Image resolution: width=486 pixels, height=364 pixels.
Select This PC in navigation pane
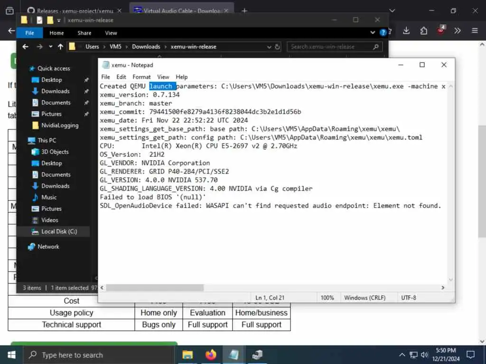(47, 140)
